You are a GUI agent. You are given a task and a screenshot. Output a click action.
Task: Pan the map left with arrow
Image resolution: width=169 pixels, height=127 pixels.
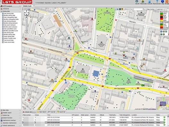(x=25, y=13)
